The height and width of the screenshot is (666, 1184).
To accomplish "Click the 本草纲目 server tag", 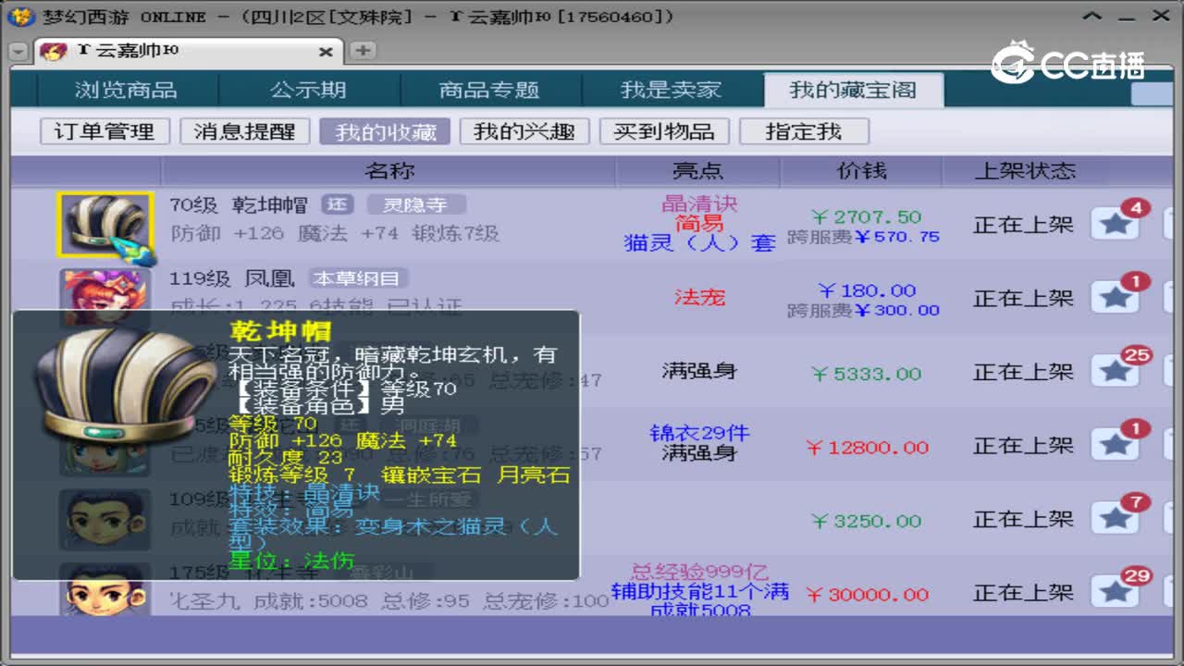I will pyautogui.click(x=357, y=278).
